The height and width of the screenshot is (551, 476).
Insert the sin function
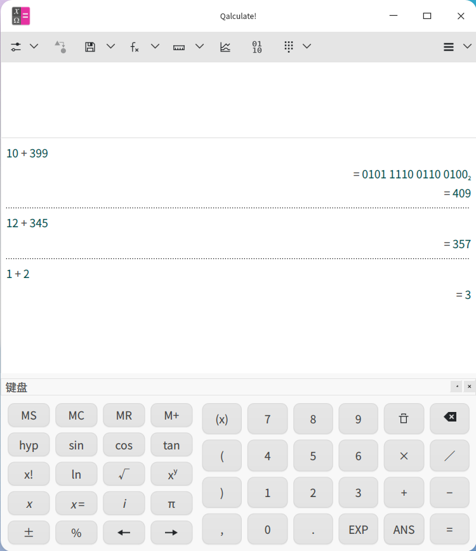[76, 445]
